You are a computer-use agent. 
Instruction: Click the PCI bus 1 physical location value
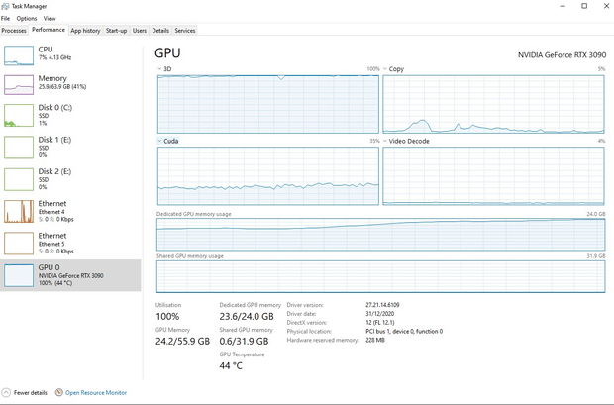404,331
